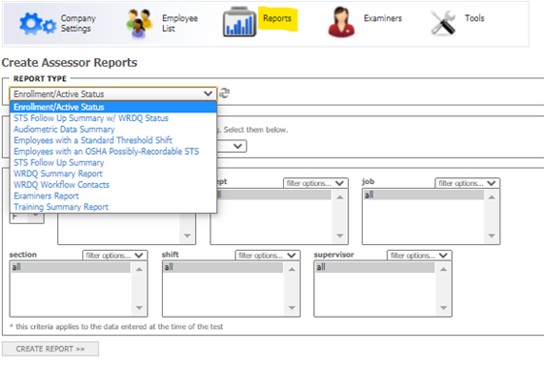The width and height of the screenshot is (544, 370).
Task: Collapse the Report Type combo box
Action: (113, 94)
